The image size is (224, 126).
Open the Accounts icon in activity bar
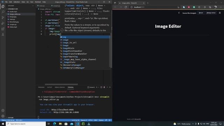pyautogui.click(x=3, y=111)
